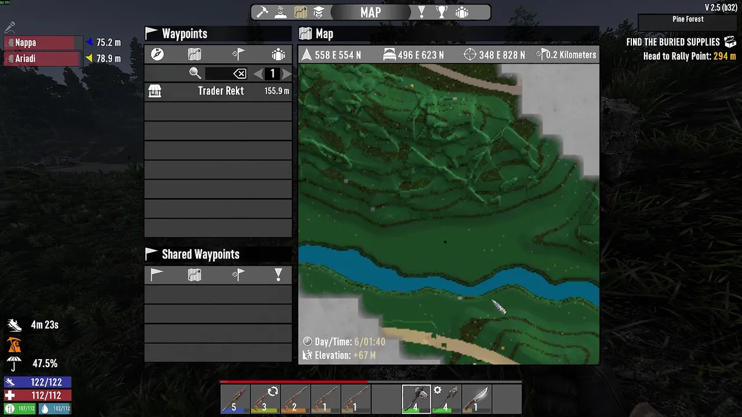Click the remove waypoint flag in Waypoints toolbar
The height and width of the screenshot is (417, 742).
pos(238,54)
